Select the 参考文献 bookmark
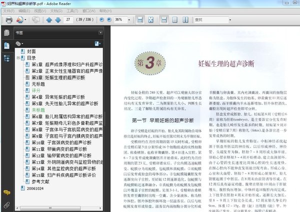The height and width of the screenshot is (212, 300). [40, 182]
